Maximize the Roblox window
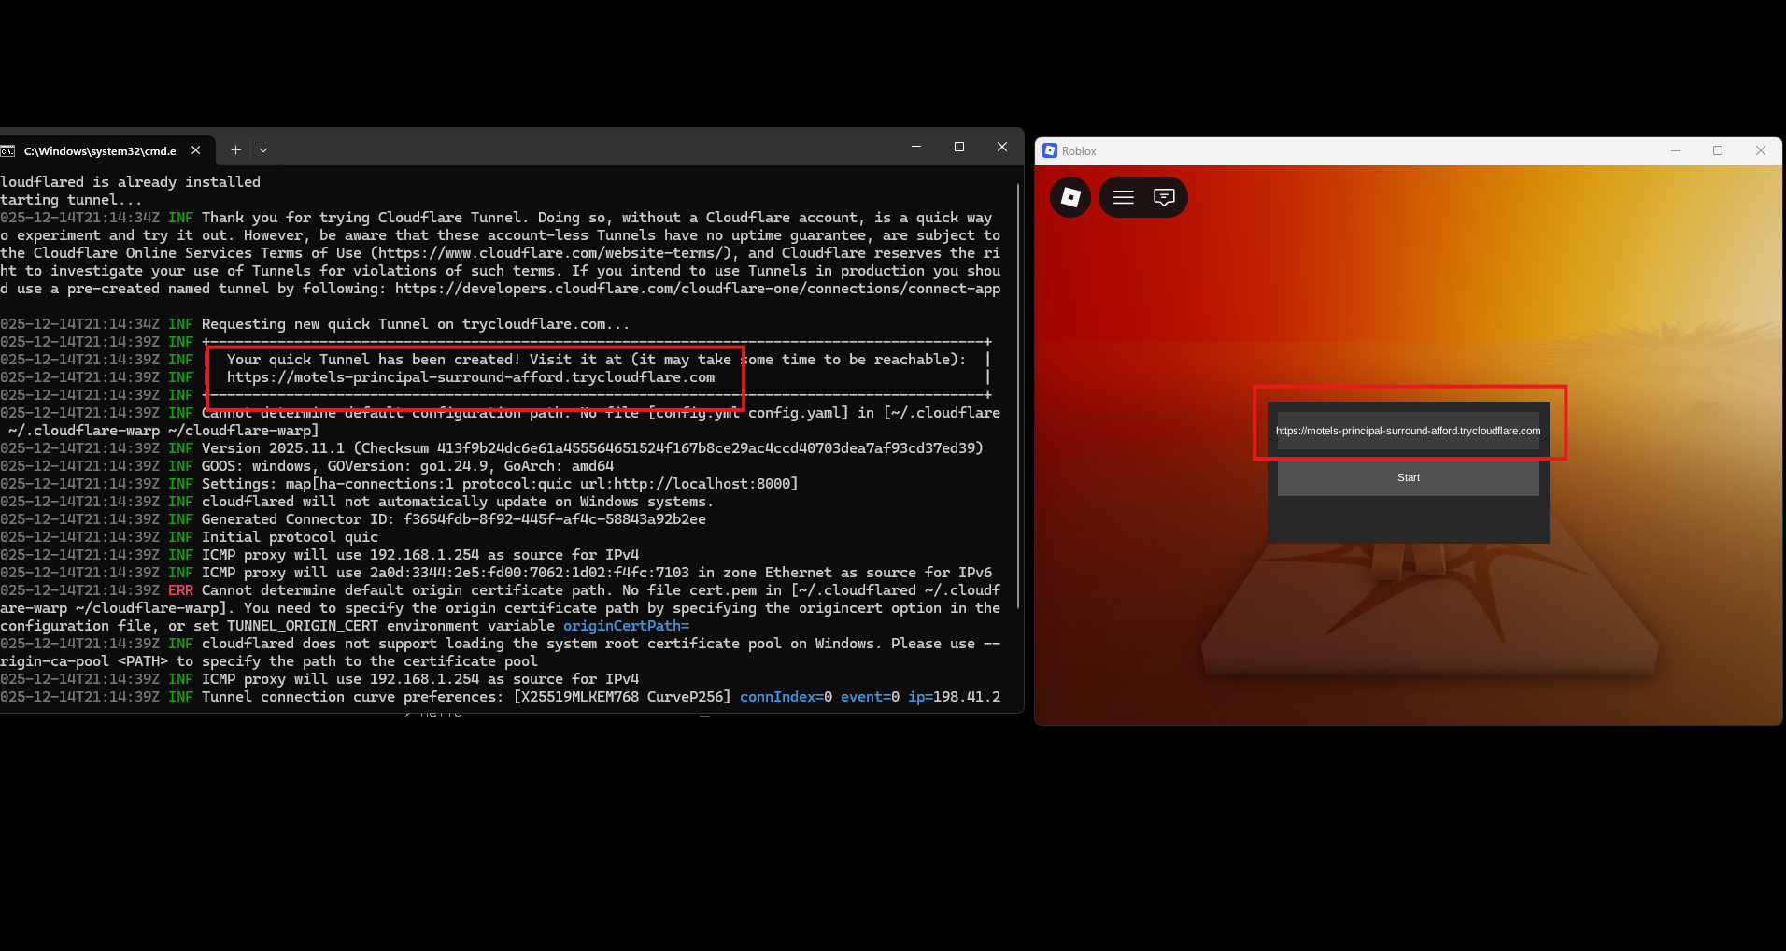This screenshot has width=1786, height=951. [x=1717, y=151]
